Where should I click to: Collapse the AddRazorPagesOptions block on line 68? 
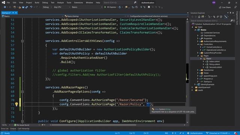pos(22,91)
